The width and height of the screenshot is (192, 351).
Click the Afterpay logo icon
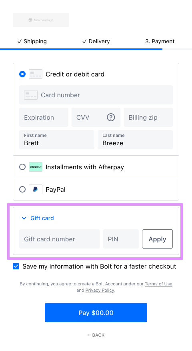tap(36, 167)
